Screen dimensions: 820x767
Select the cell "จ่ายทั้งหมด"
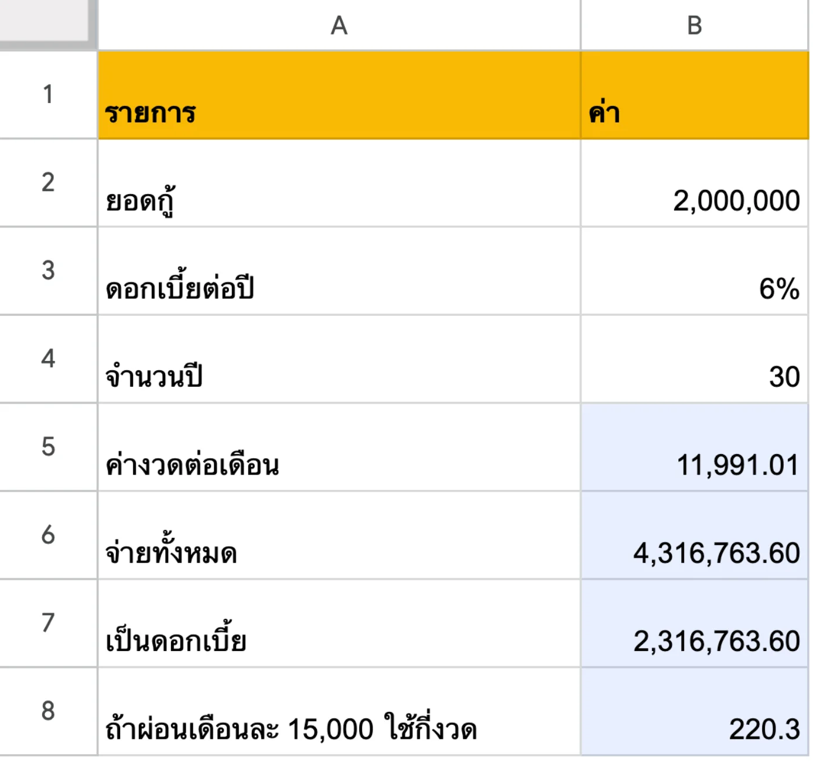(339, 535)
